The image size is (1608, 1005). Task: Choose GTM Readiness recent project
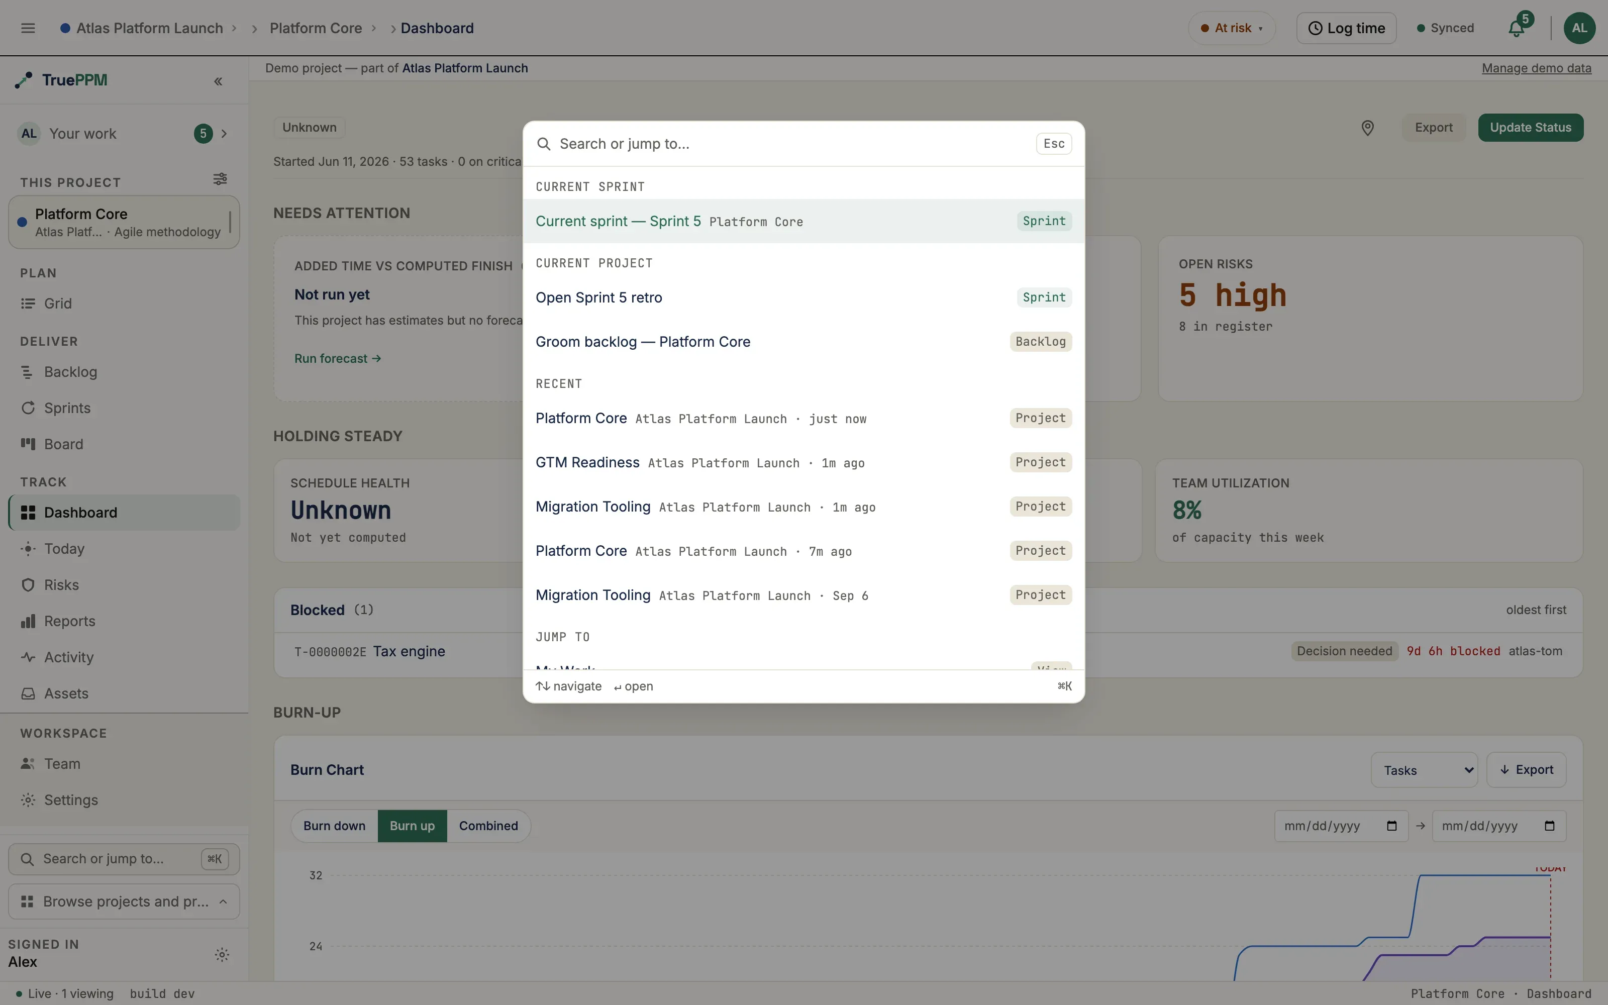point(804,463)
